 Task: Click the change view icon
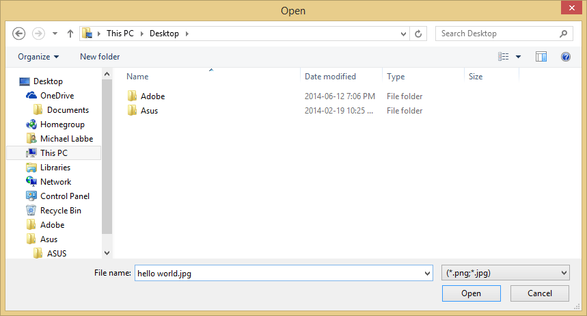point(504,57)
